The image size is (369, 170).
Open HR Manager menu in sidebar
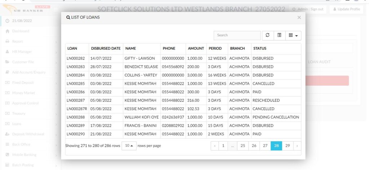pos(22,52)
